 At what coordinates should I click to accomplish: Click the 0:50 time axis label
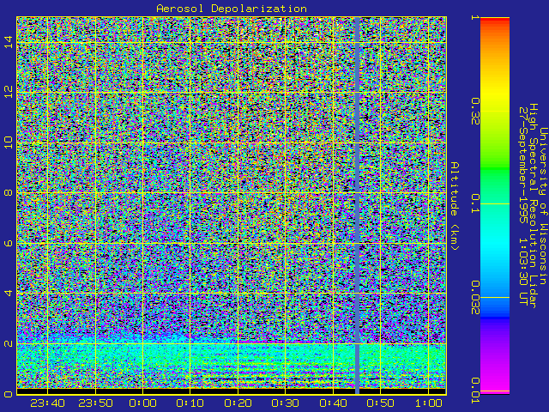[x=381, y=403]
